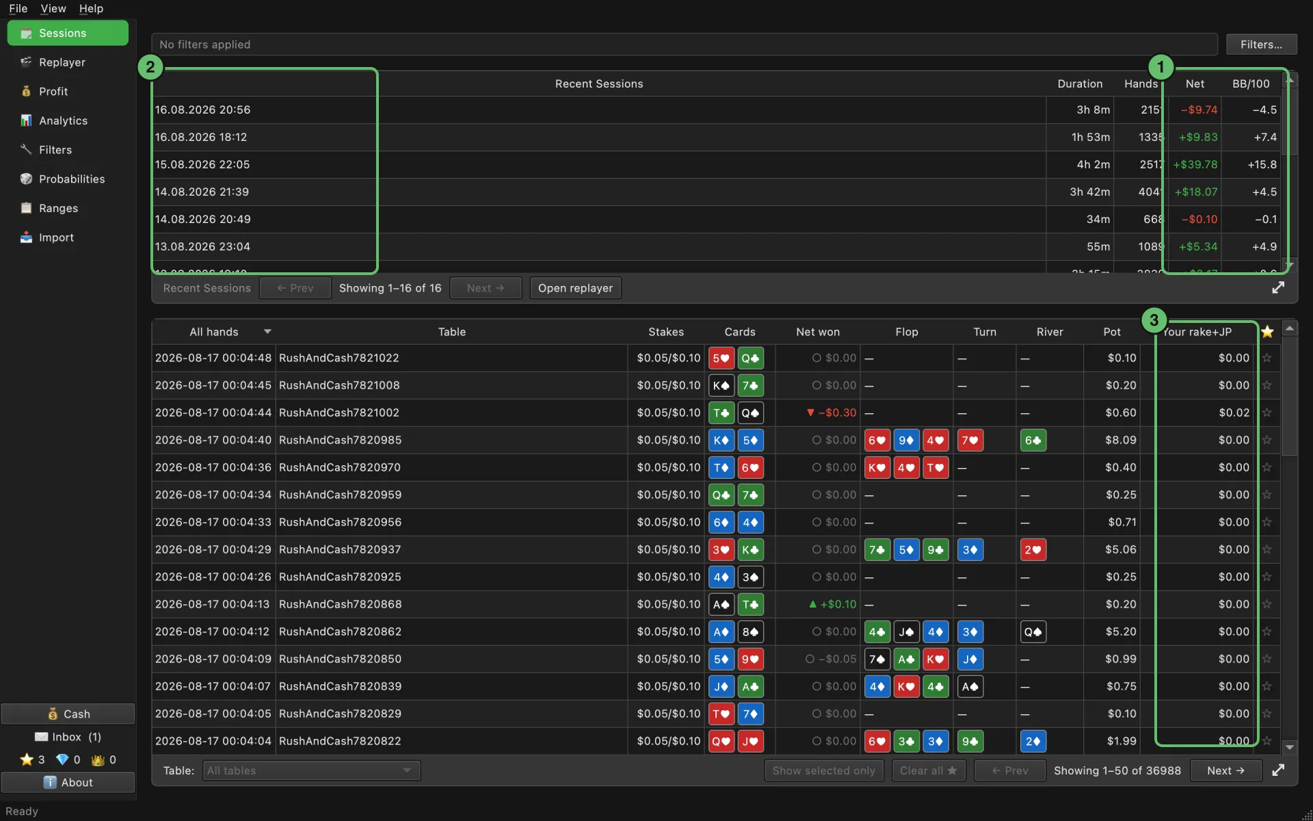Sort by the Pot column header
Viewport: 1313px width, 821px height.
1112,332
